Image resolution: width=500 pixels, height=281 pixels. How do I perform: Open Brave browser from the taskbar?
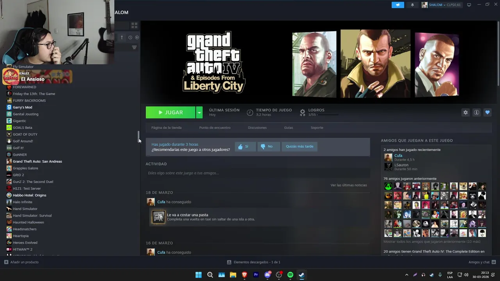pos(245,275)
